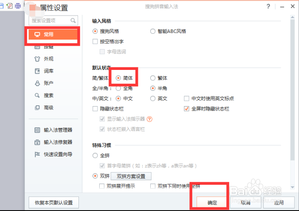This screenshot has width=299, height=211.
Task: Click 取消 cancel button
Action: click(245, 203)
